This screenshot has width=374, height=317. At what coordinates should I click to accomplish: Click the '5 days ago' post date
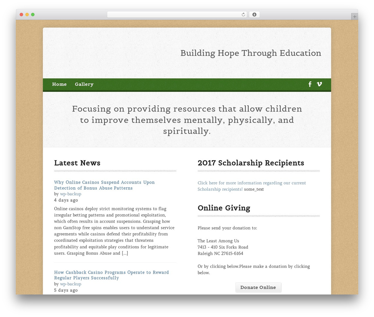(x=66, y=290)
